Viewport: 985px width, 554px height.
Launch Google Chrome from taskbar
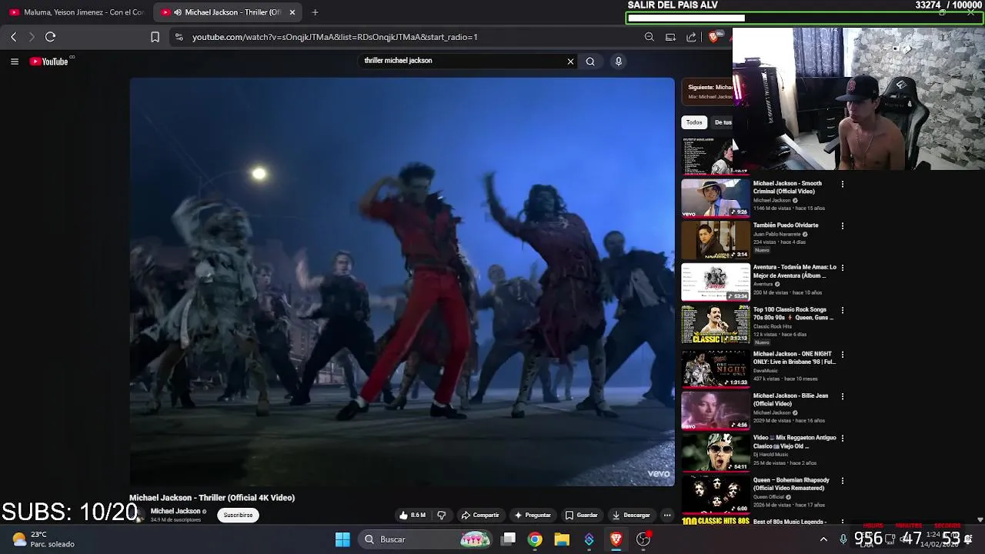pyautogui.click(x=535, y=539)
